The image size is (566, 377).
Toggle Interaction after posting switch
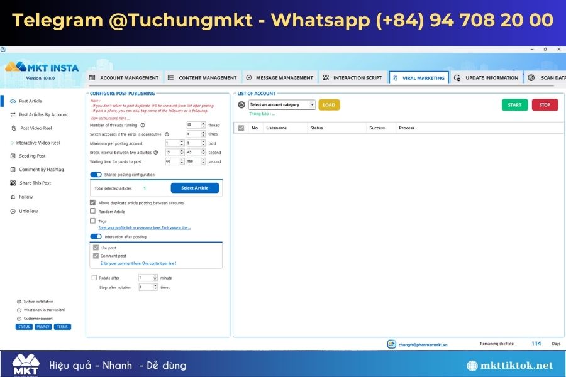pos(96,237)
